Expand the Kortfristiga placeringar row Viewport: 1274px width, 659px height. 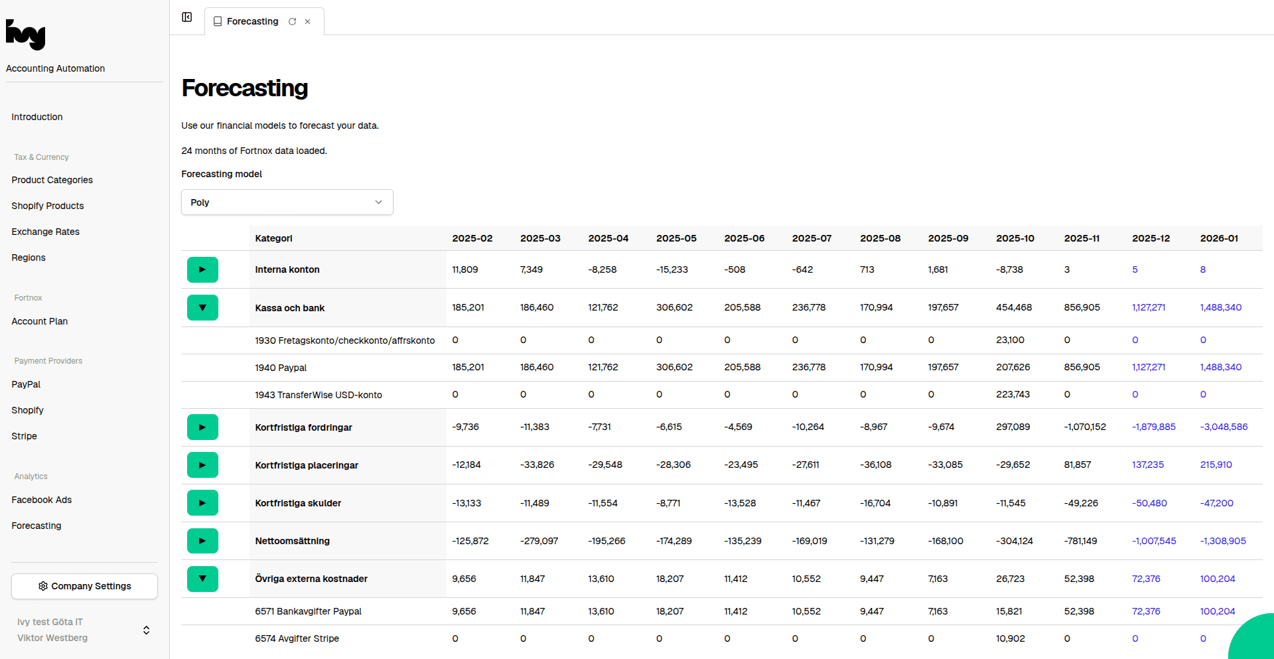tap(202, 465)
